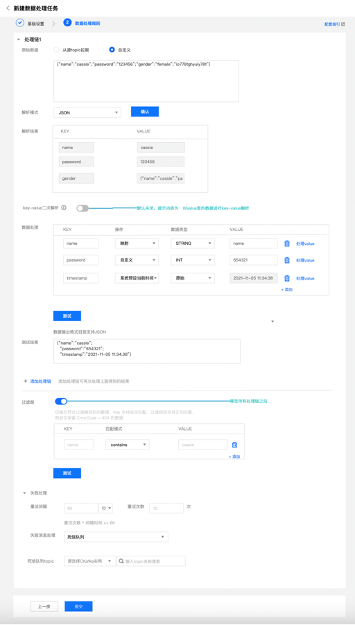Screen dimensions: 355x625
Task: Open 配置指引 link
Action: pyautogui.click(x=335, y=24)
